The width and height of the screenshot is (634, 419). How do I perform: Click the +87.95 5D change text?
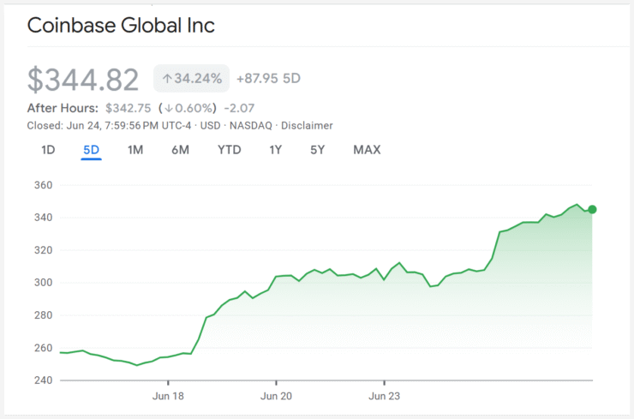[268, 79]
